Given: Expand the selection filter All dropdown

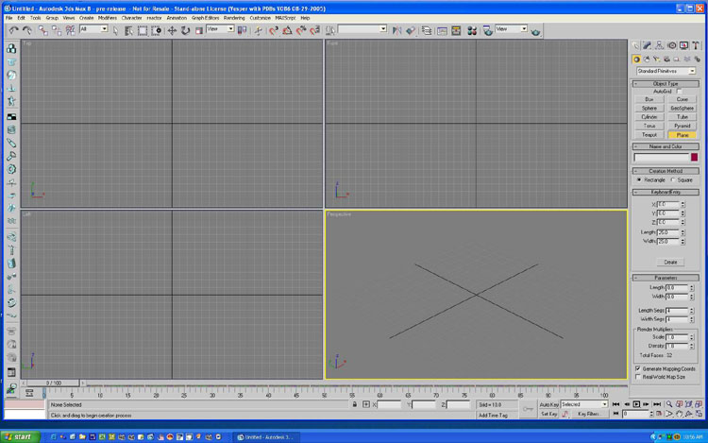Looking at the screenshot, I should (94, 30).
